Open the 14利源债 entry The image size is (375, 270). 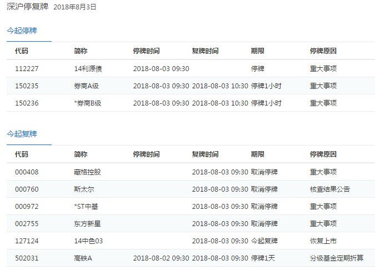(88, 69)
